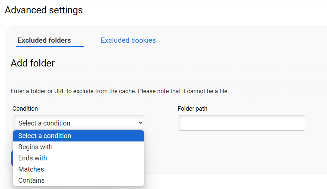Viewport: 327px width, 189px height.
Task: Click the 'Condition' field label
Action: 25,109
